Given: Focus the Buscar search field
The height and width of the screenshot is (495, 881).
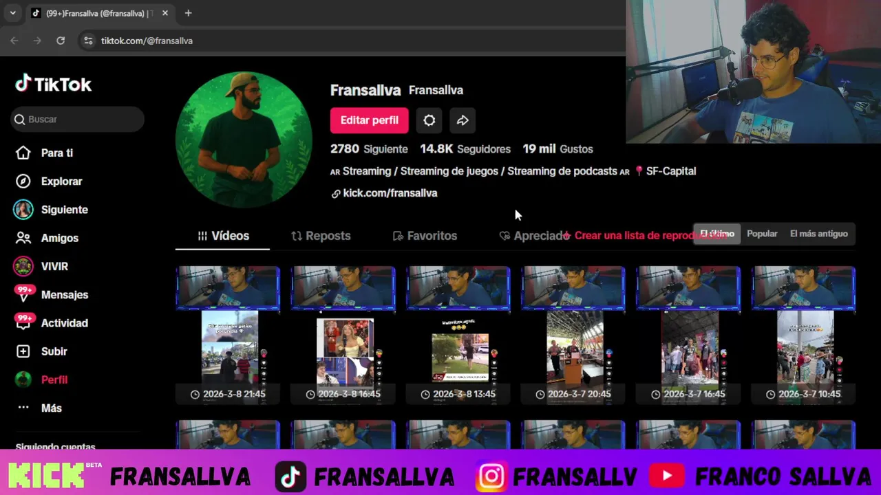Looking at the screenshot, I should 78,120.
